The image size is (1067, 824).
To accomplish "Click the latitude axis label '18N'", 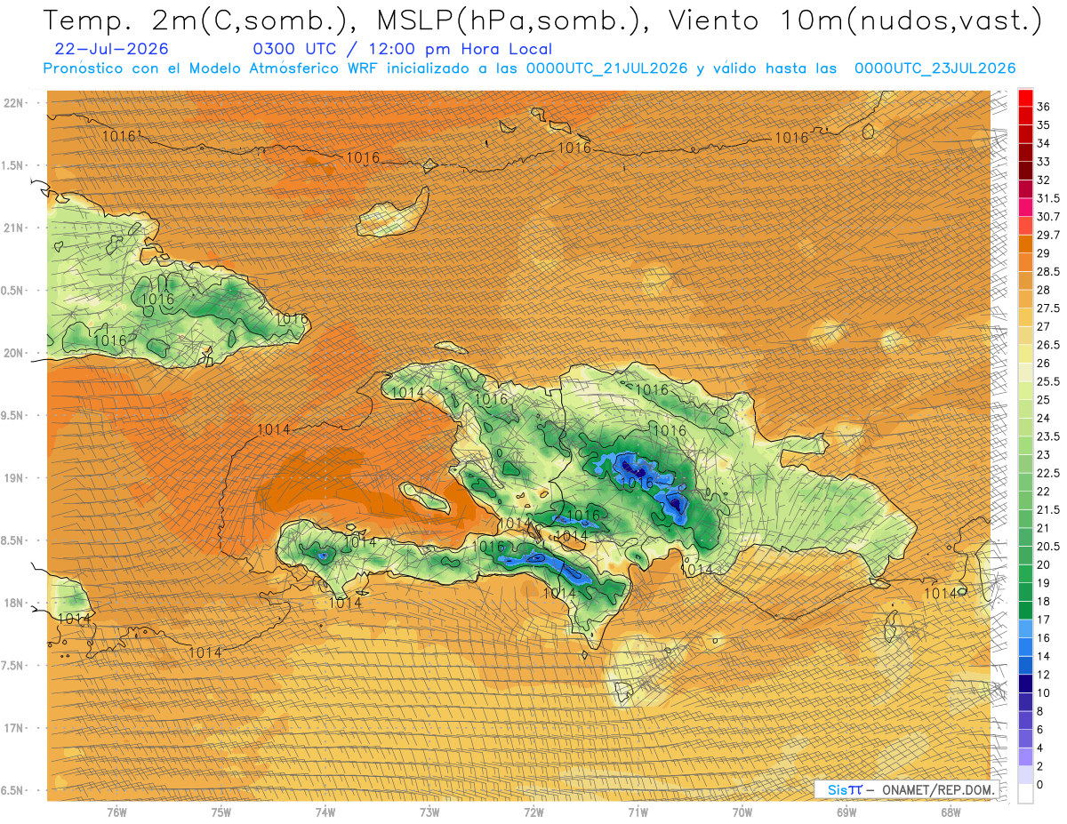I will coord(15,603).
